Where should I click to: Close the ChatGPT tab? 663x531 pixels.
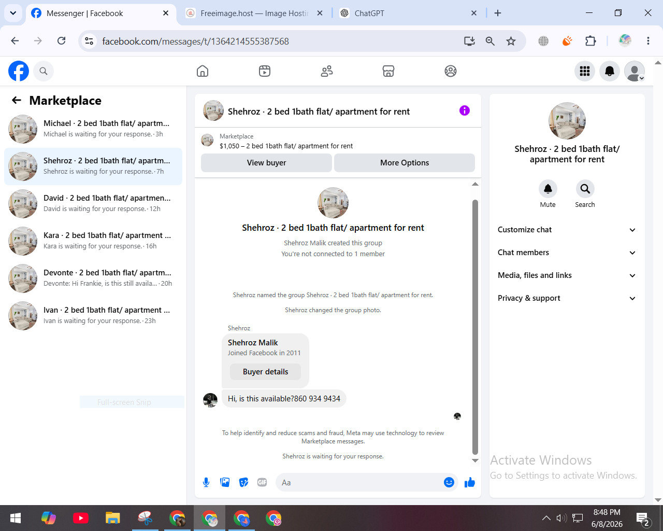tap(474, 13)
